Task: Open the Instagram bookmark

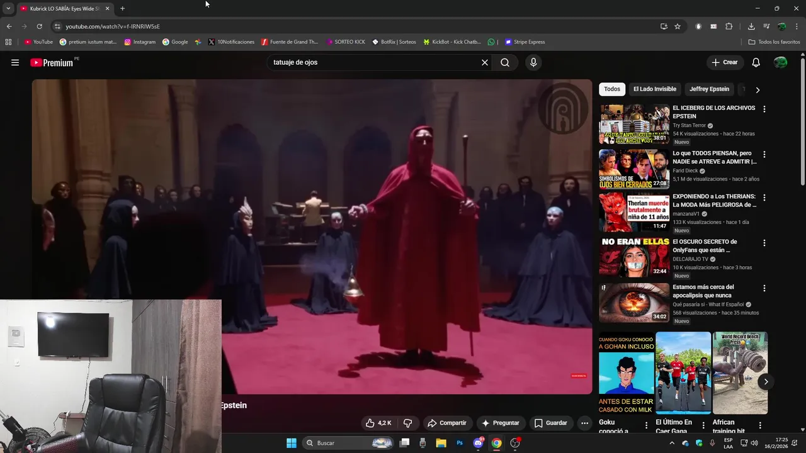Action: pos(140,42)
